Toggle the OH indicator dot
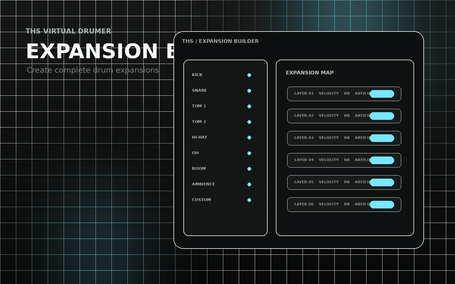The width and height of the screenshot is (455, 284). pos(249,153)
